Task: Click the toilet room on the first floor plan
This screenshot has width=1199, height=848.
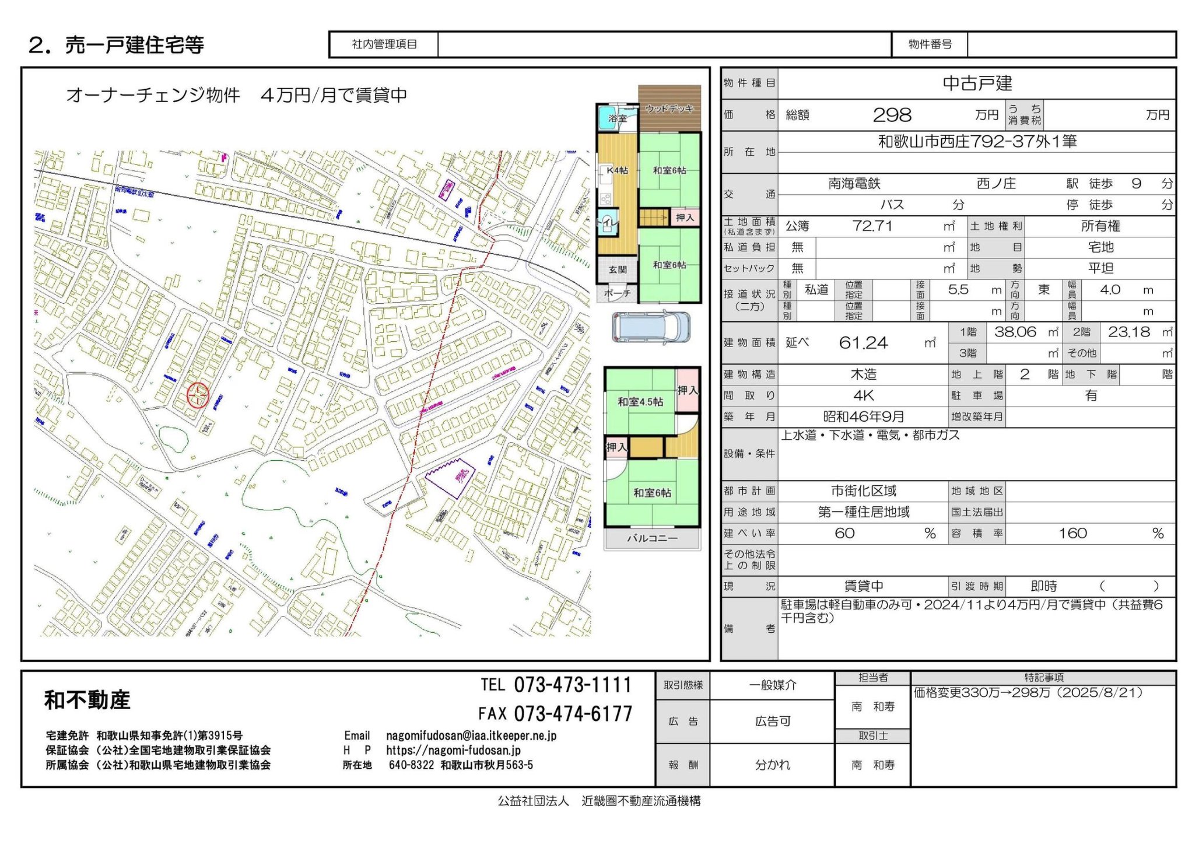Action: click(607, 223)
